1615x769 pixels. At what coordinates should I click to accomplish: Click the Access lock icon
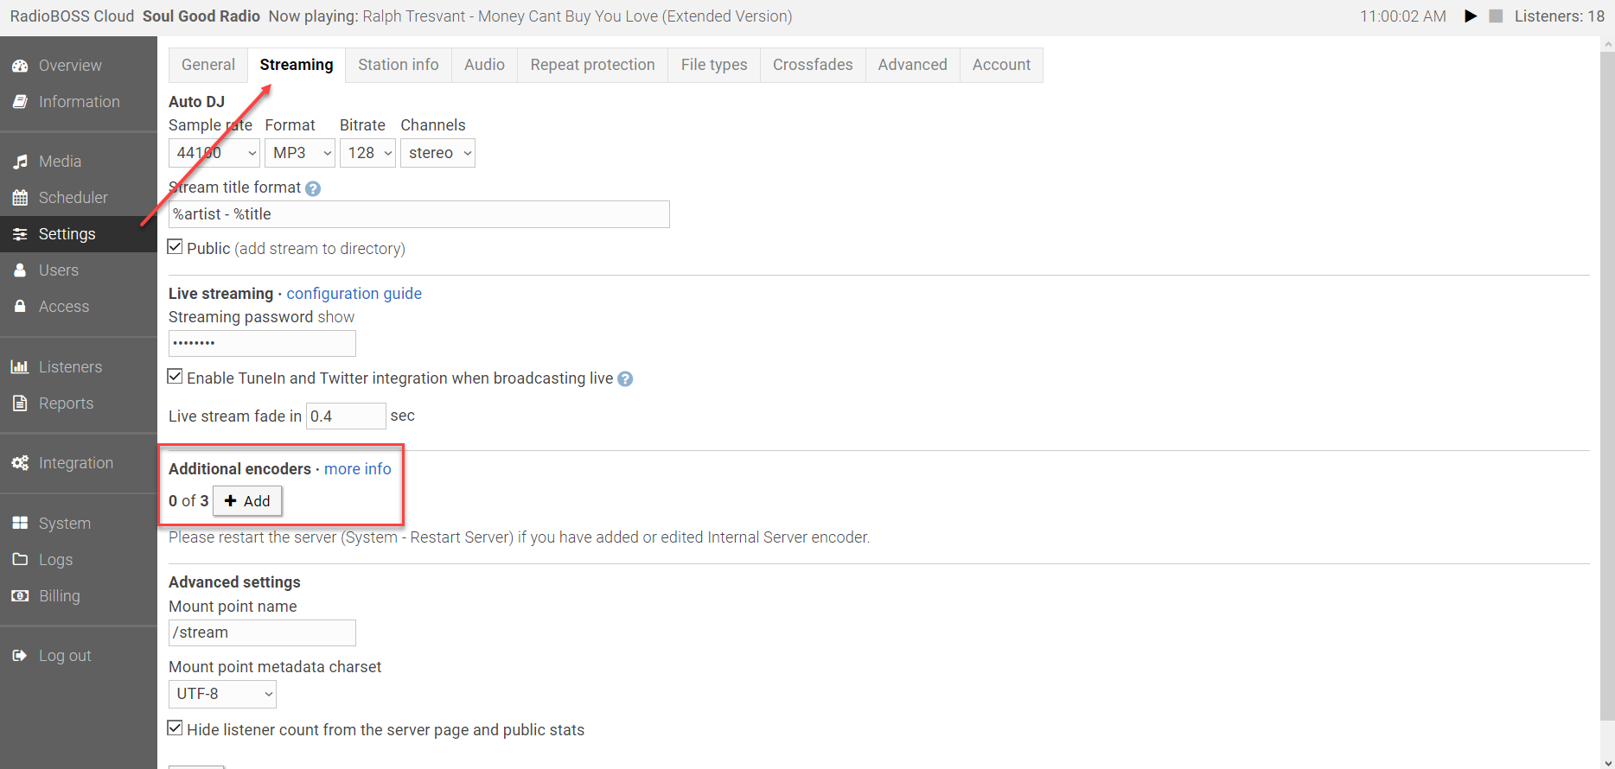(x=20, y=307)
